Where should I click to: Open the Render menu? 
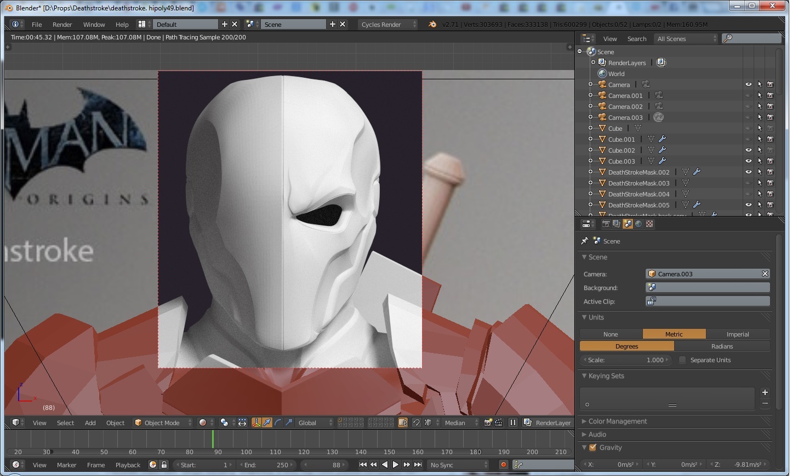coord(62,24)
